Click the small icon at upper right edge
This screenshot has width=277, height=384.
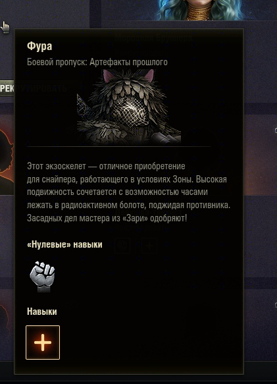click(276, 130)
